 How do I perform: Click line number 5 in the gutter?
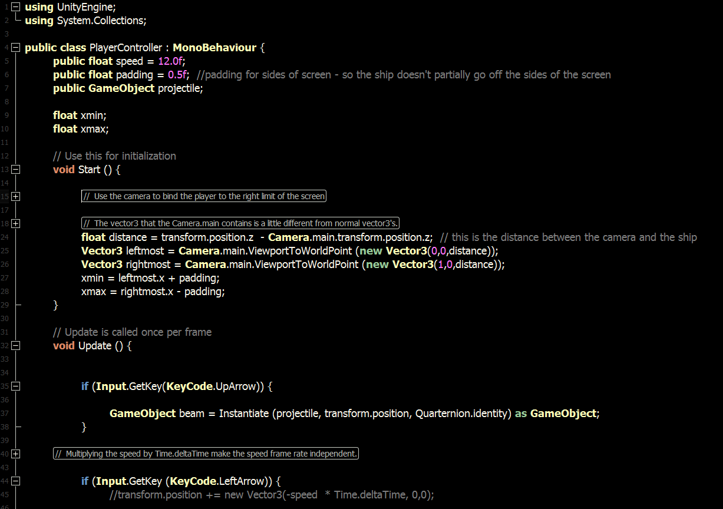(x=6, y=61)
